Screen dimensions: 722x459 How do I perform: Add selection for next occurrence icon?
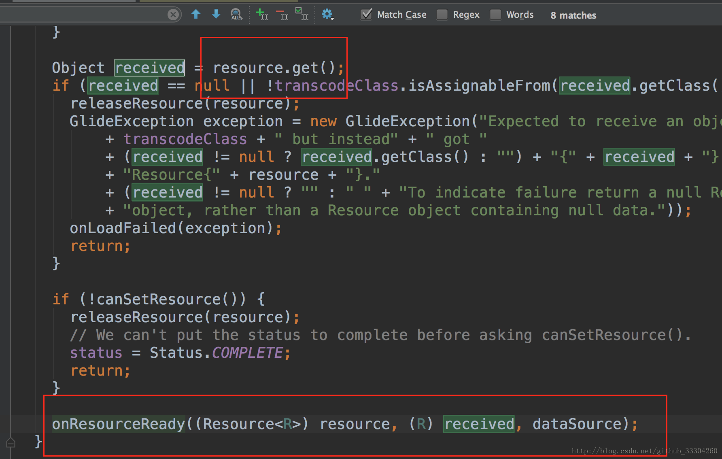coord(262,15)
